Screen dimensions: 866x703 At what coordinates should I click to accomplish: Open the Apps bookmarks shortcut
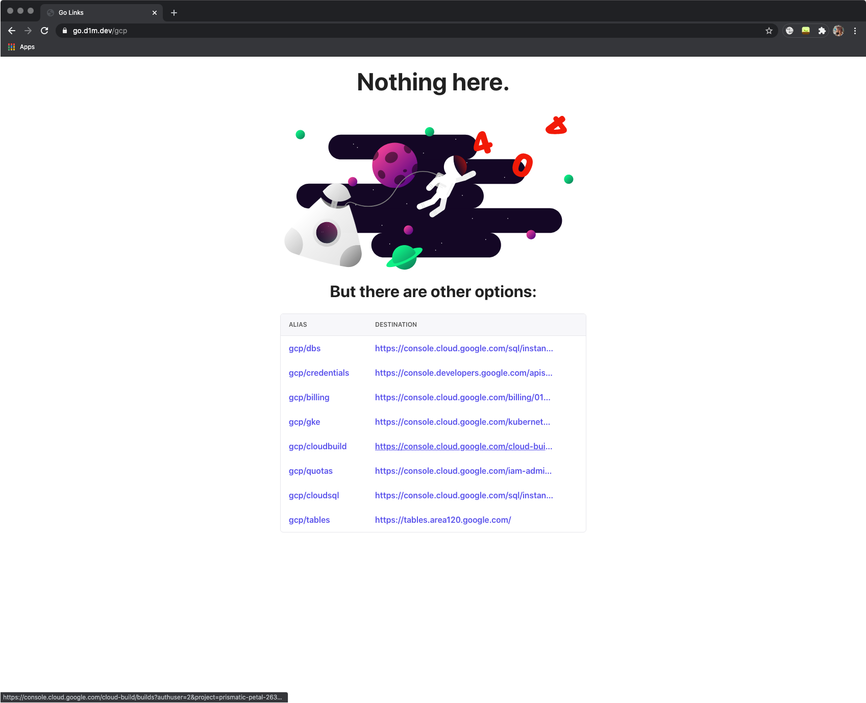click(21, 47)
